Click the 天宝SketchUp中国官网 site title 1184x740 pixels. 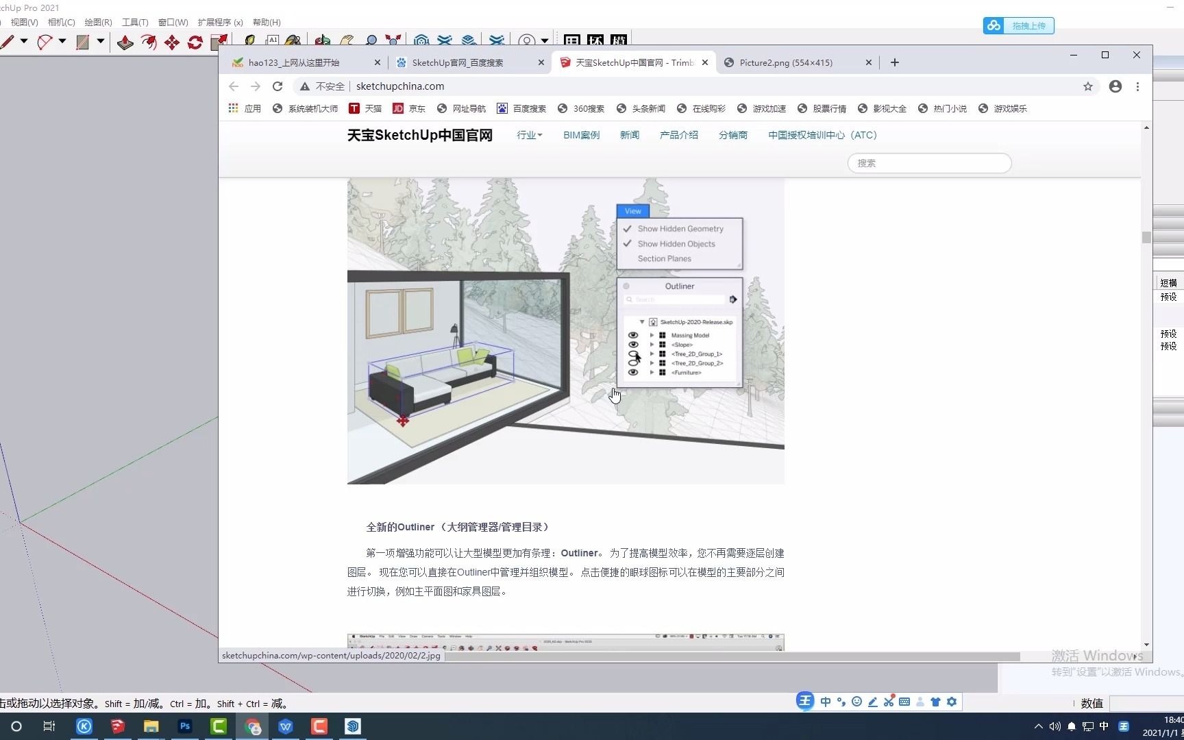coord(420,135)
